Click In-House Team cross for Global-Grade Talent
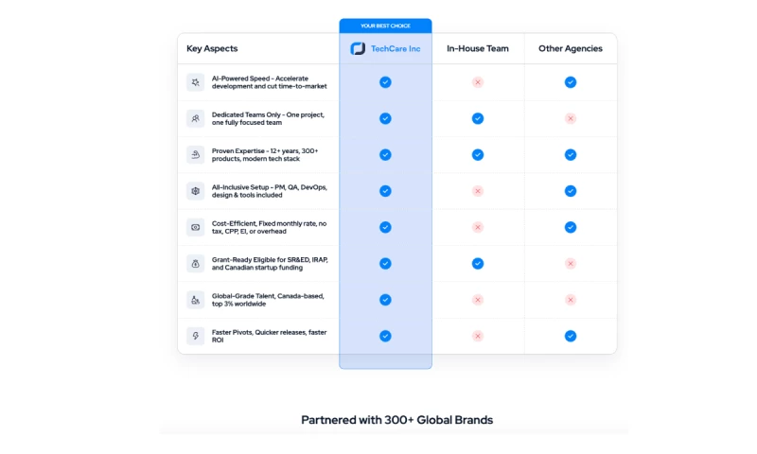 [478, 300]
